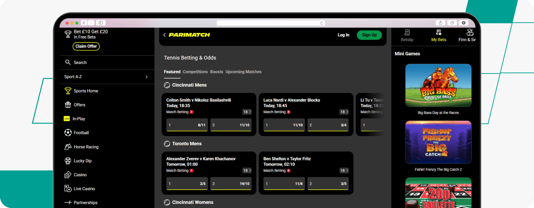Click the back chevron beside Parimatch logo
The width and height of the screenshot is (534, 208).
pos(165,35)
